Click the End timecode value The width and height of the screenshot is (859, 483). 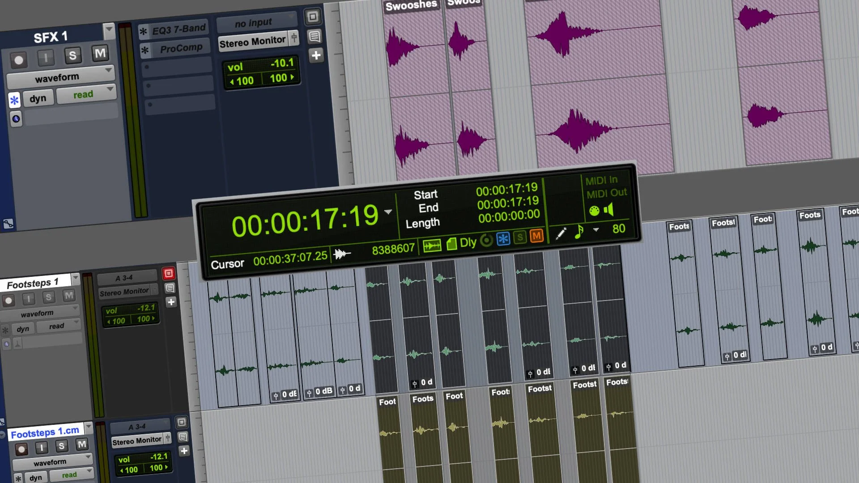[x=508, y=203]
